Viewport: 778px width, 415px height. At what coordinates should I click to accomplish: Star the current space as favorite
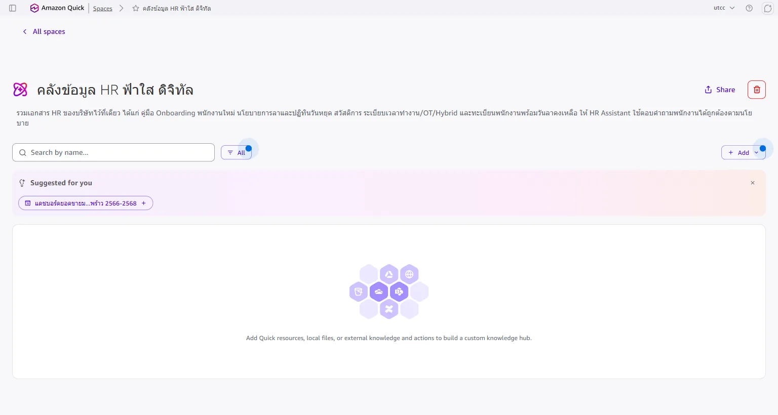[x=136, y=8]
